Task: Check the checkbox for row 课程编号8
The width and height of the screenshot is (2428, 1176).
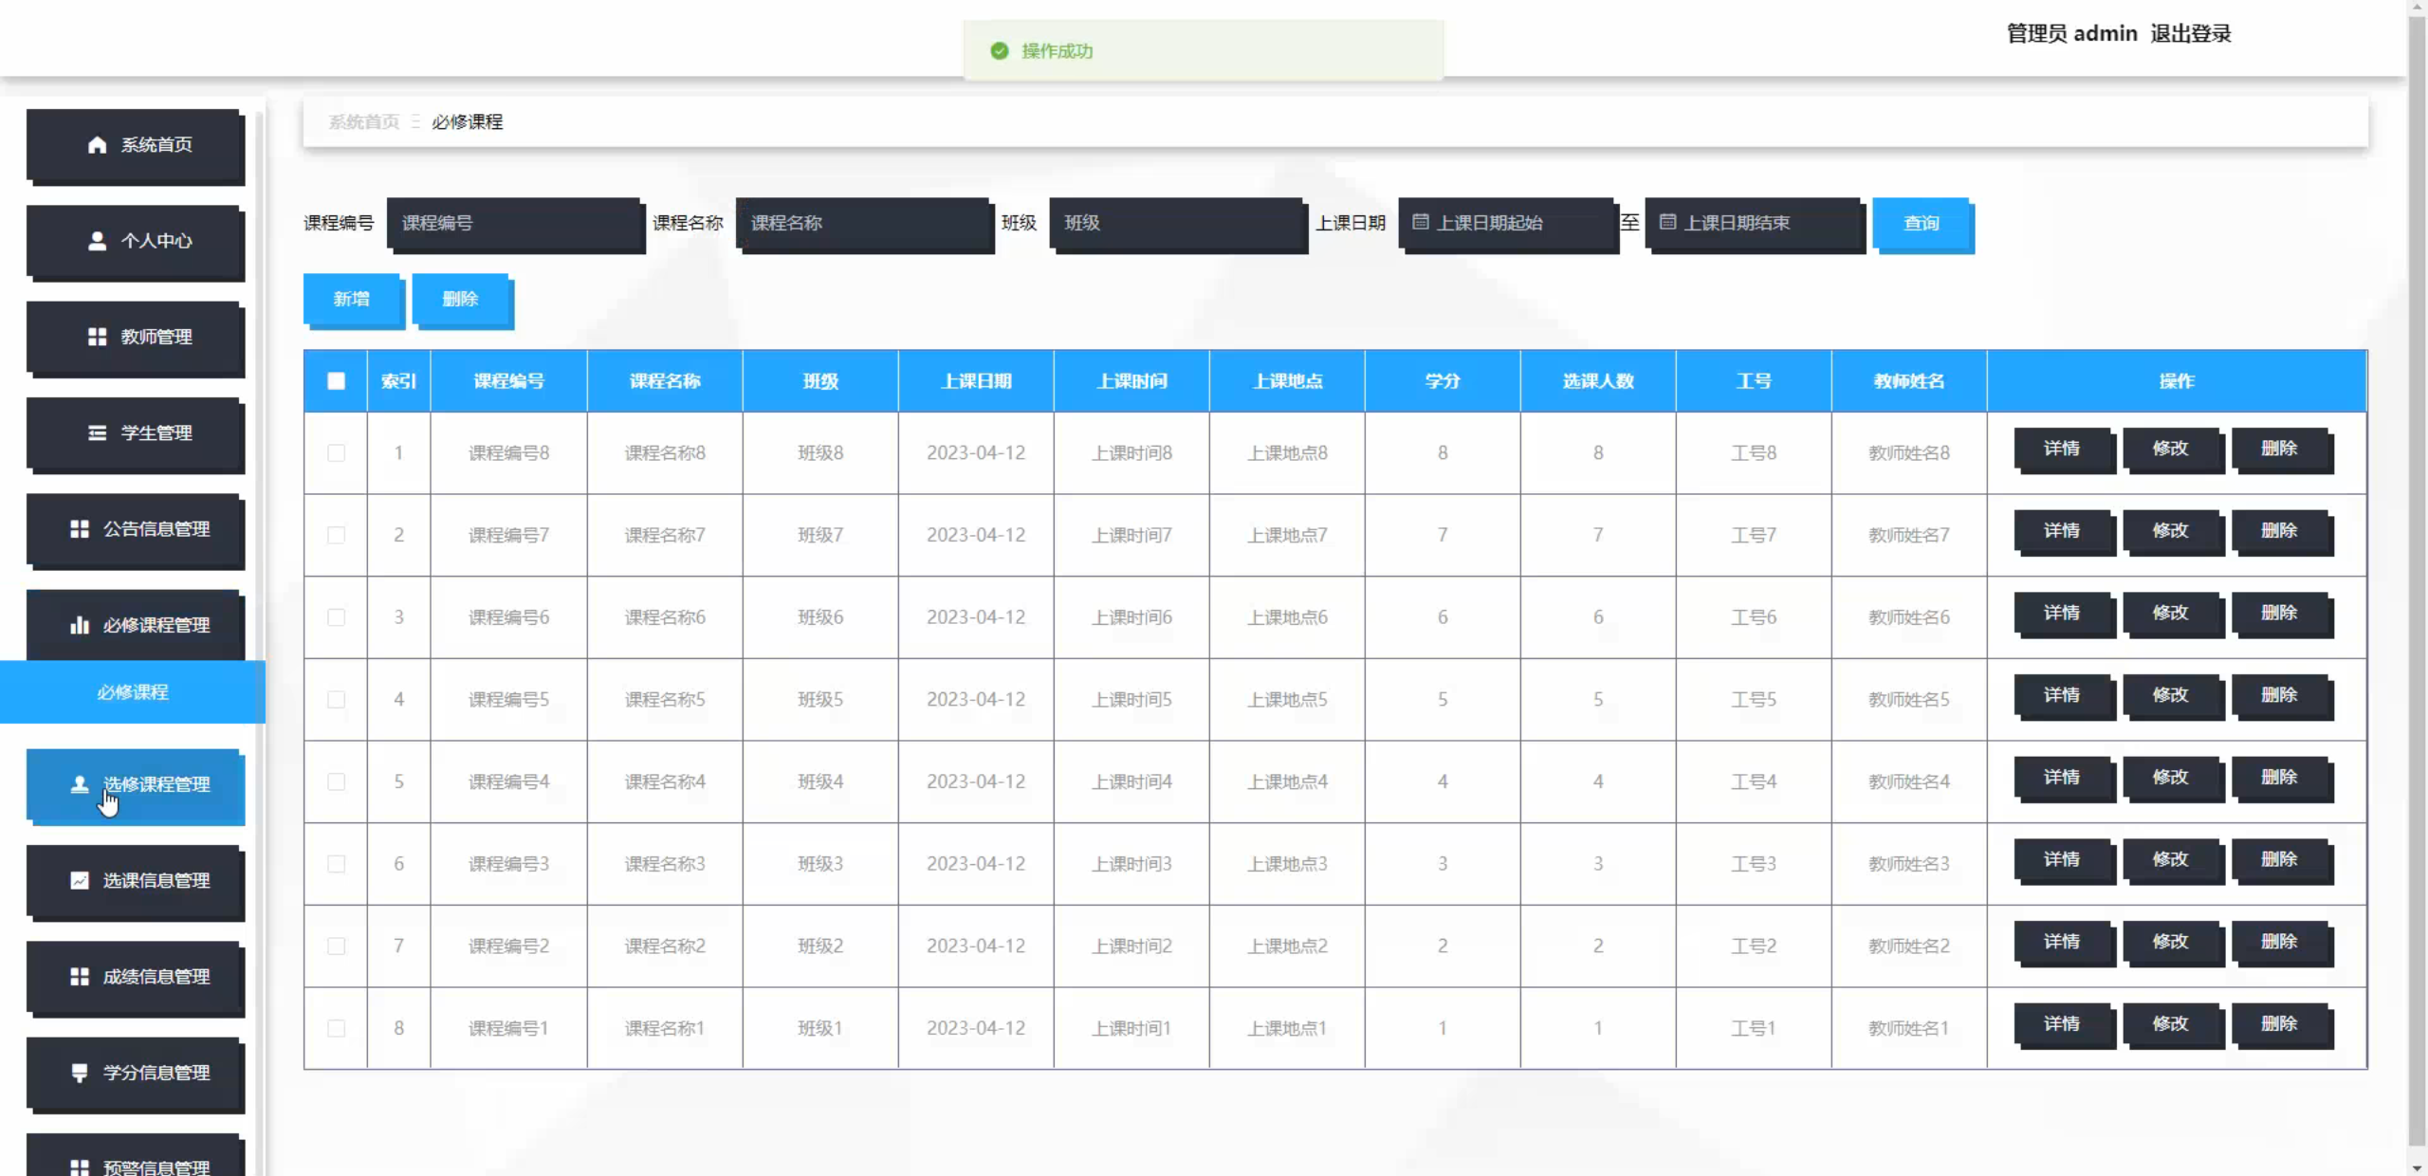Action: pyautogui.click(x=336, y=453)
